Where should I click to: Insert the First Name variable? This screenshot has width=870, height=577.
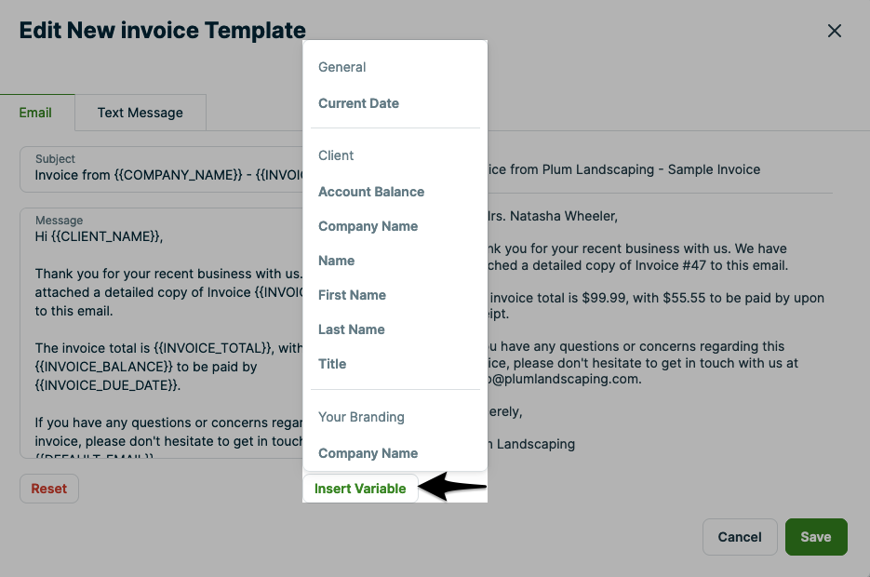click(x=352, y=295)
